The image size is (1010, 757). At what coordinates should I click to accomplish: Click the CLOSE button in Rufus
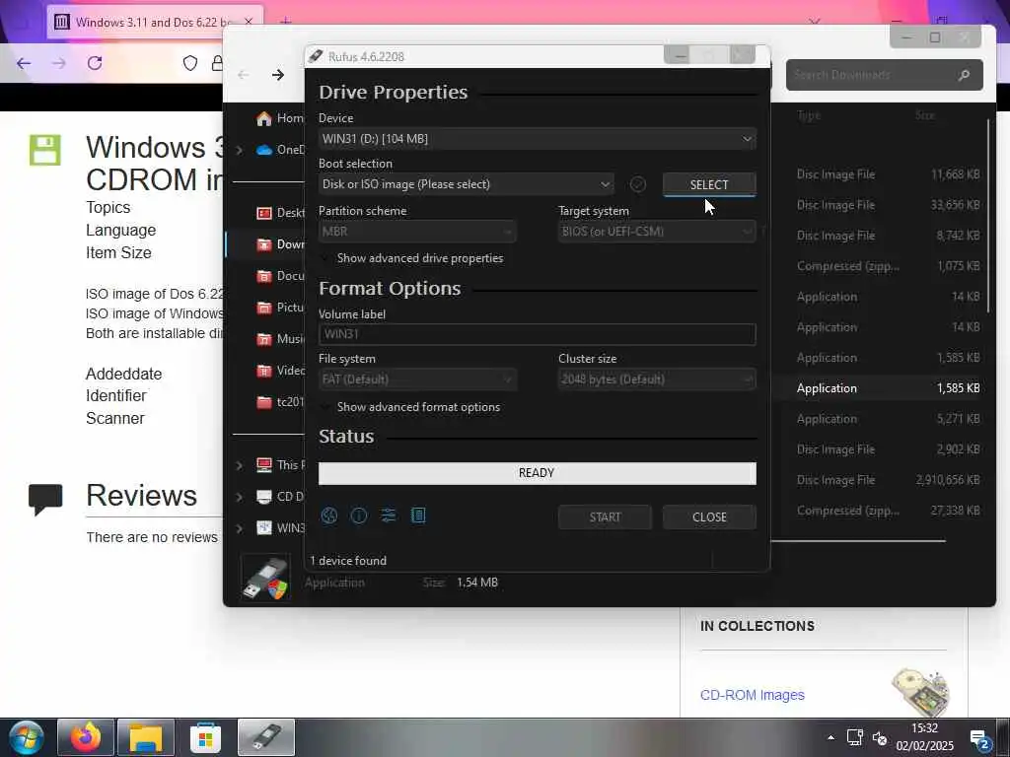(x=709, y=516)
